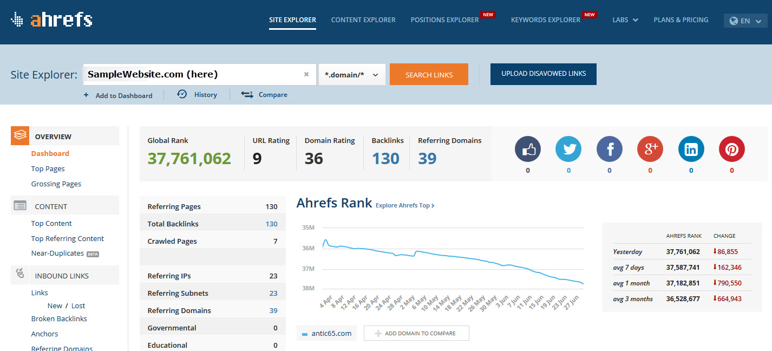Click the Google Plus icon

click(x=650, y=148)
